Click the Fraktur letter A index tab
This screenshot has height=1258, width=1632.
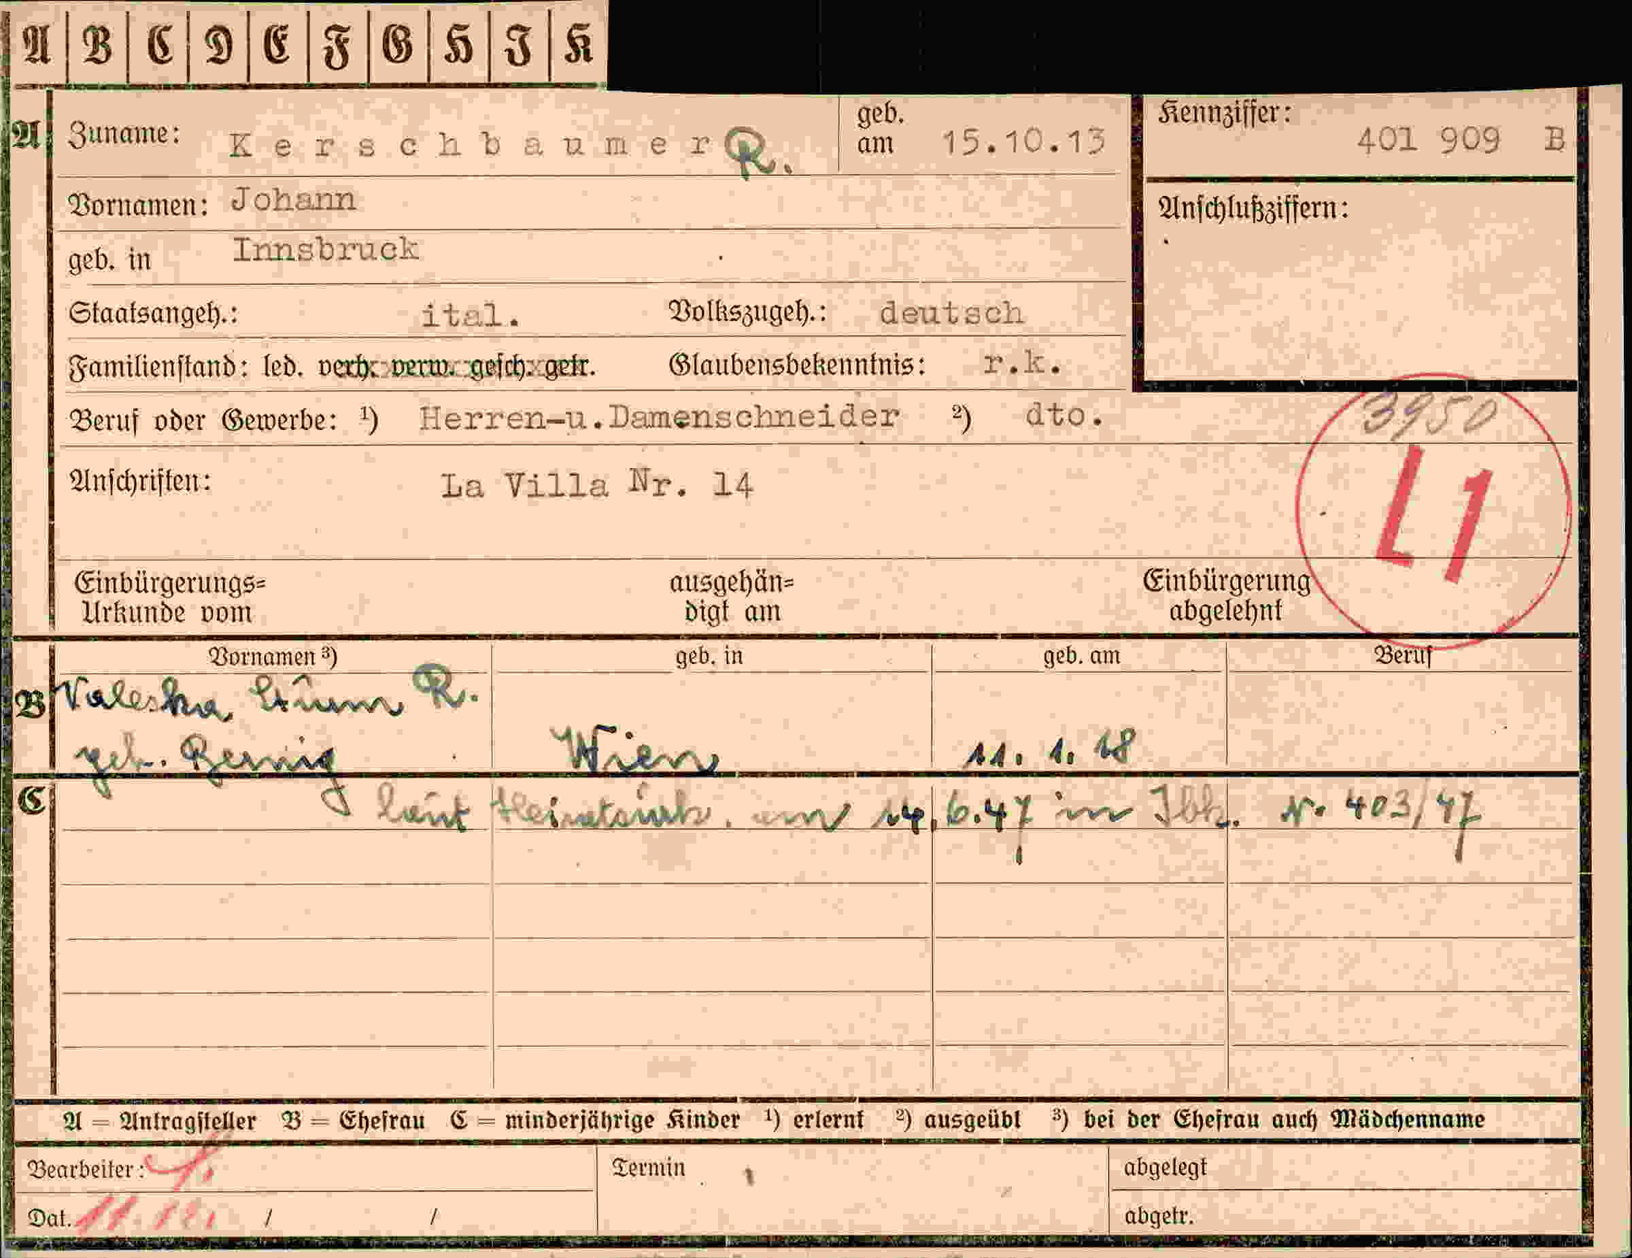click(x=37, y=45)
